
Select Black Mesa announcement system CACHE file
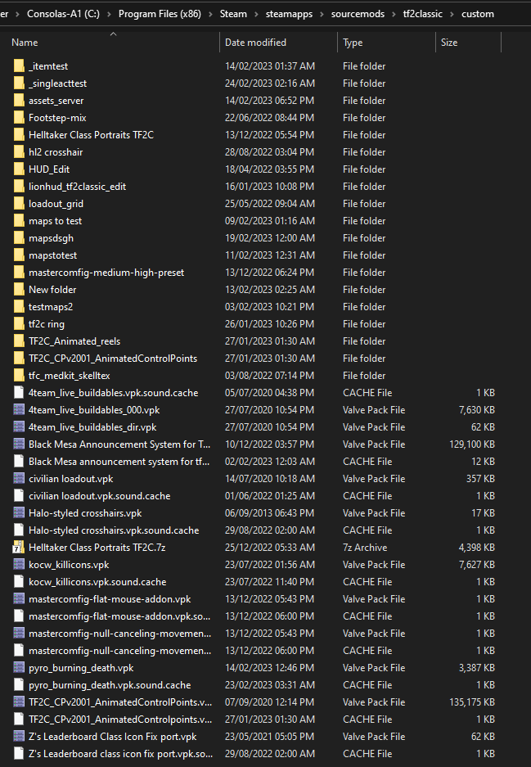tap(119, 462)
